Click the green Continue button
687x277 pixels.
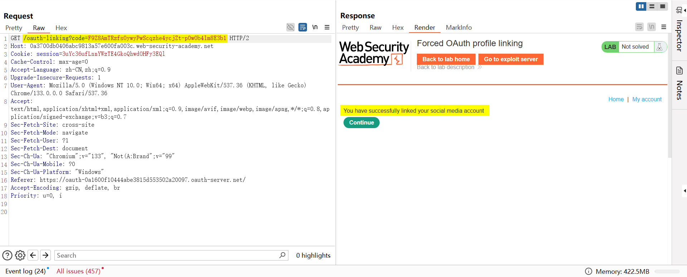tap(361, 122)
